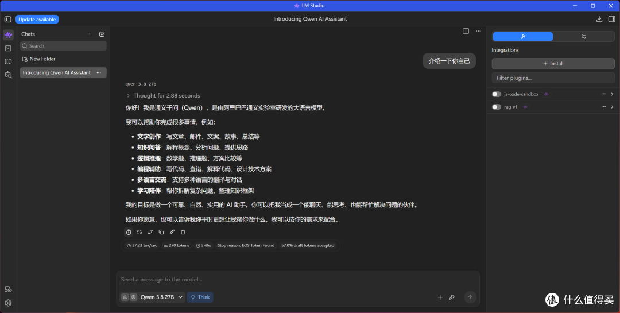Focus the chat Search field

63,46
